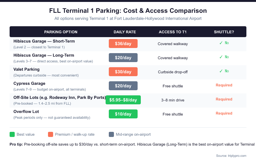Click the green Best value swatch
The width and height of the screenshot is (256, 160).
pyautogui.click(x=12, y=134)
